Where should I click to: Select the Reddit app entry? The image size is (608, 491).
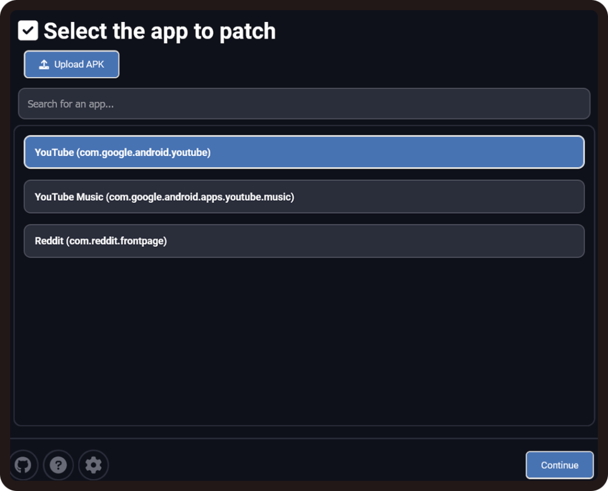(x=304, y=241)
